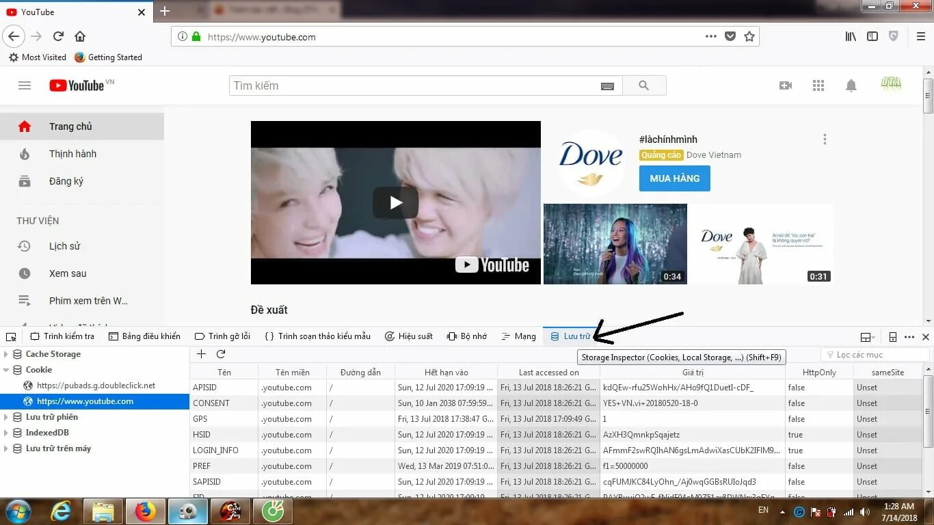This screenshot has width=934, height=525.
Task: Open the new tab plus button
Action: (x=164, y=12)
